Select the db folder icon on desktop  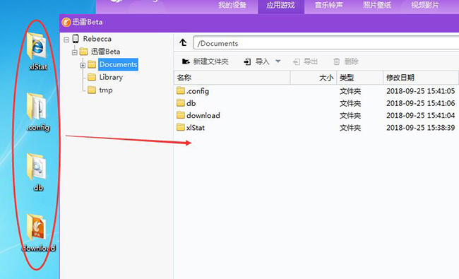[37, 167]
